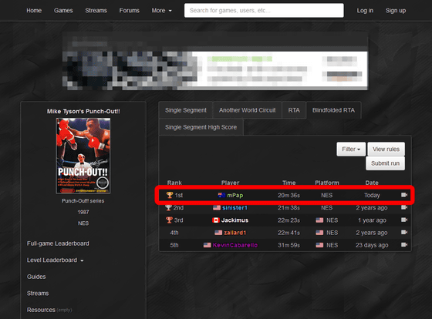
Task: Click the 23 days ago date
Action: click(372, 245)
